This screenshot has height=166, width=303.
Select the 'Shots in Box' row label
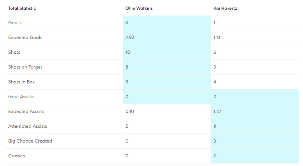point(22,82)
